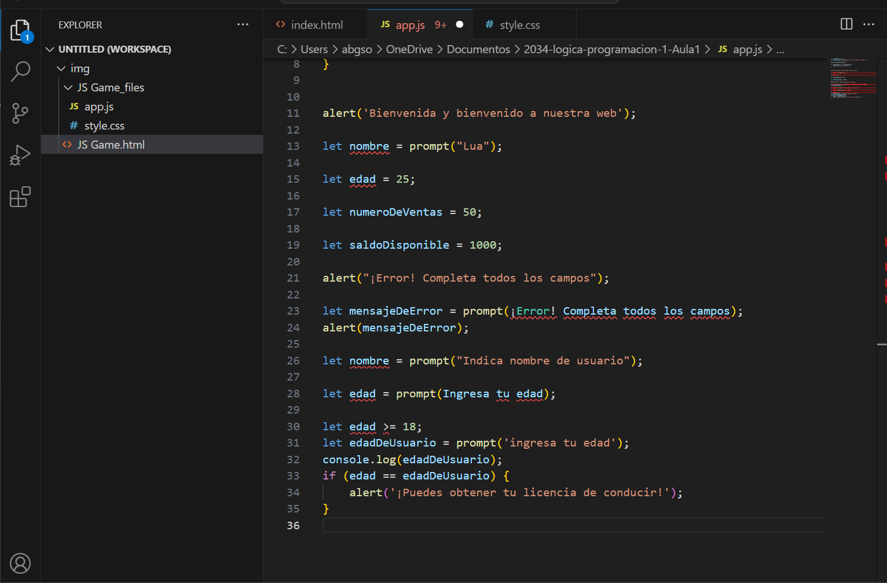Screen dimensions: 887x583
Task: Click 2034-logica-programacion-1-Aula1 breadcrumb
Action: point(612,49)
